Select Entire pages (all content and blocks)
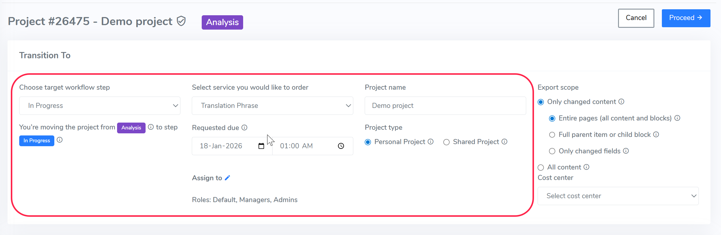The height and width of the screenshot is (235, 721). [x=552, y=119]
